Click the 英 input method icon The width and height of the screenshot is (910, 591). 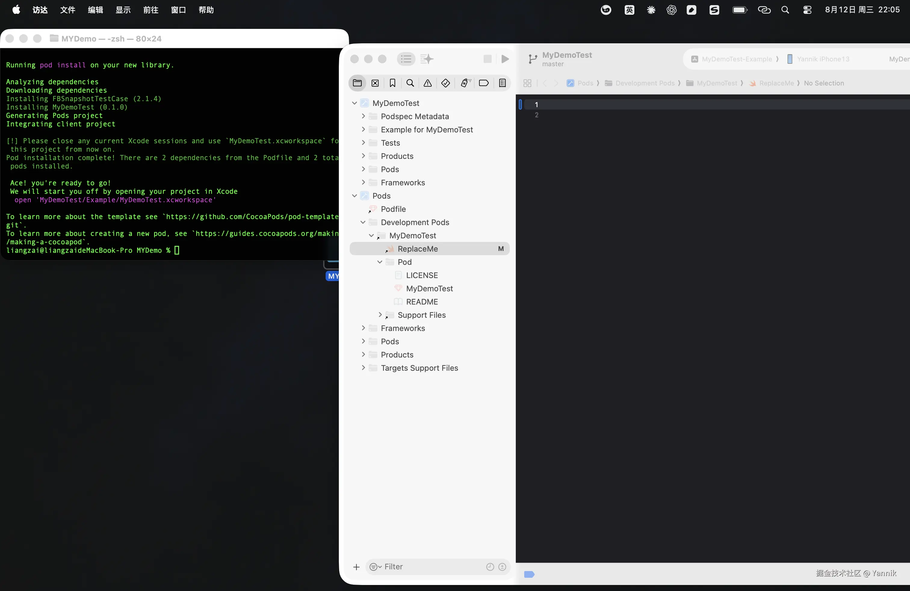point(629,10)
